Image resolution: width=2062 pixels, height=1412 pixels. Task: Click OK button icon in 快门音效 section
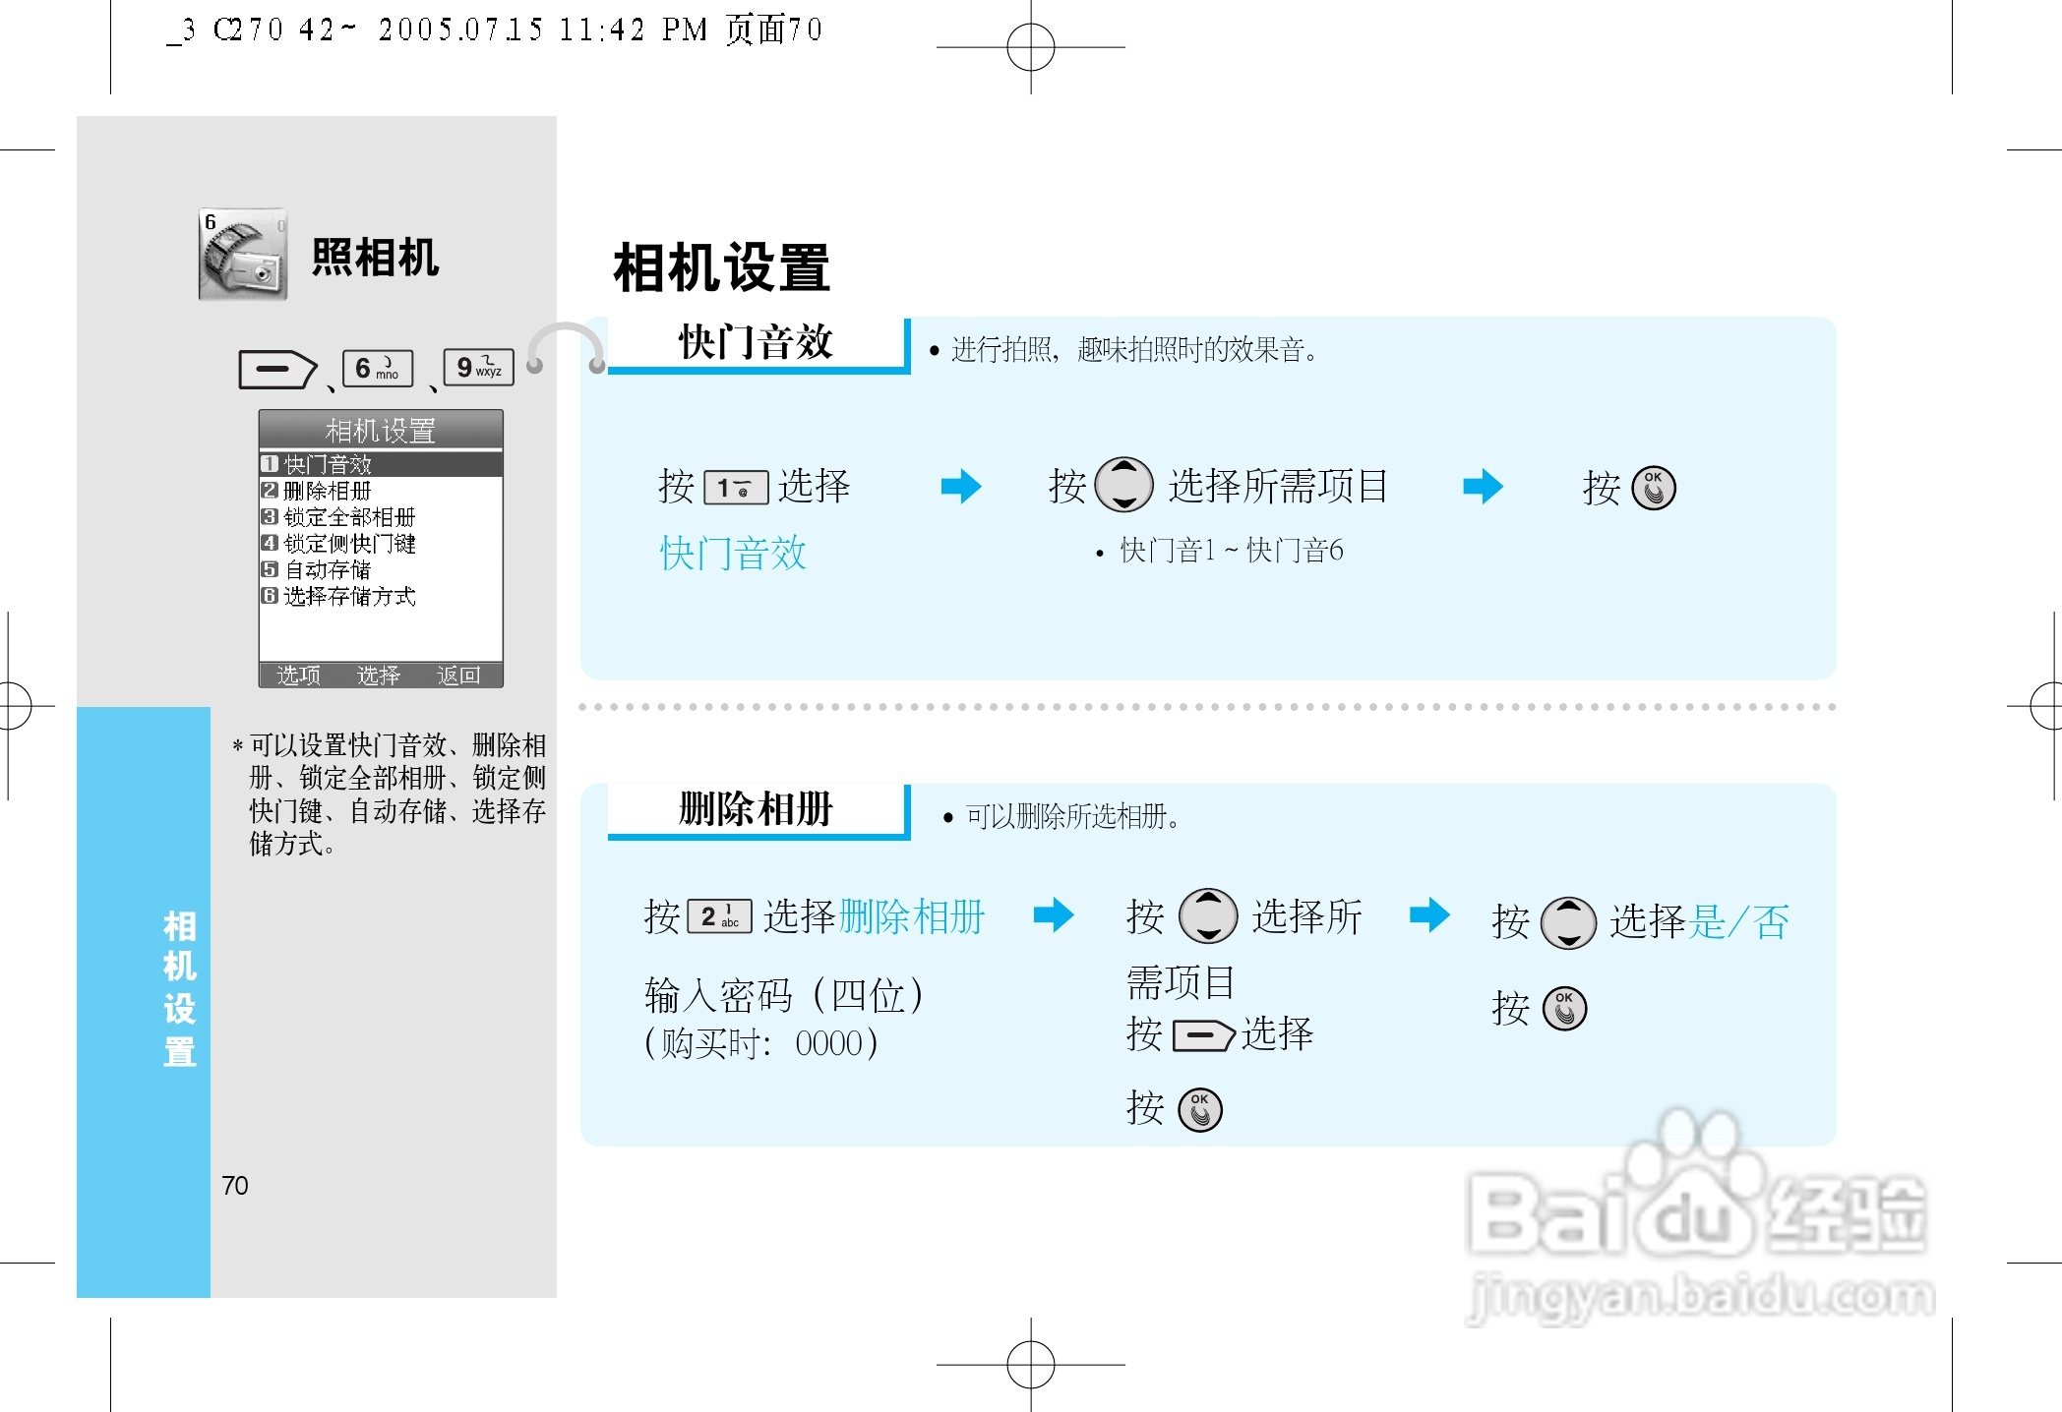(1653, 488)
